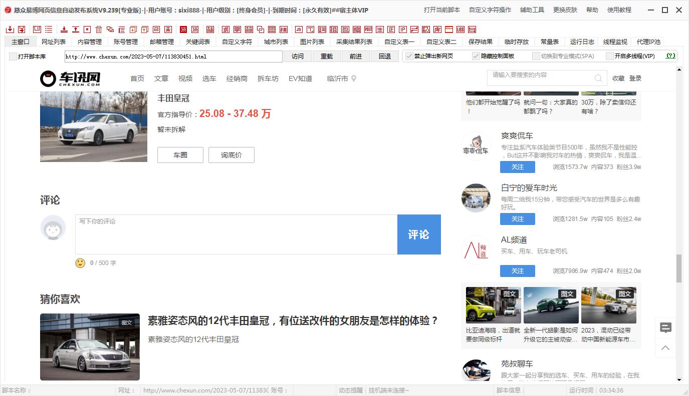Follow AL频道 with the 关注 button
The image size is (689, 396).
click(x=518, y=271)
